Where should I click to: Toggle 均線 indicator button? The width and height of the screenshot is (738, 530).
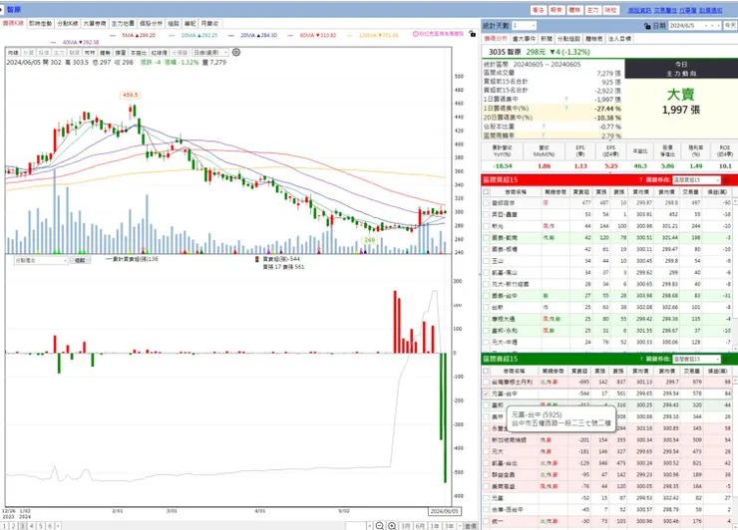13,53
